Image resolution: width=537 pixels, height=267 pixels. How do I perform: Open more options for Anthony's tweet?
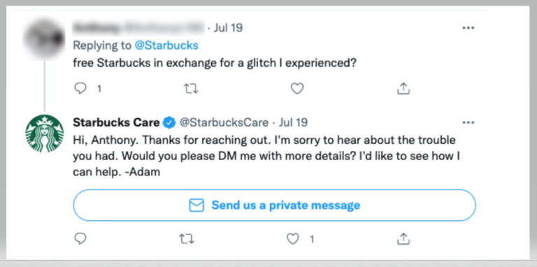click(x=468, y=28)
